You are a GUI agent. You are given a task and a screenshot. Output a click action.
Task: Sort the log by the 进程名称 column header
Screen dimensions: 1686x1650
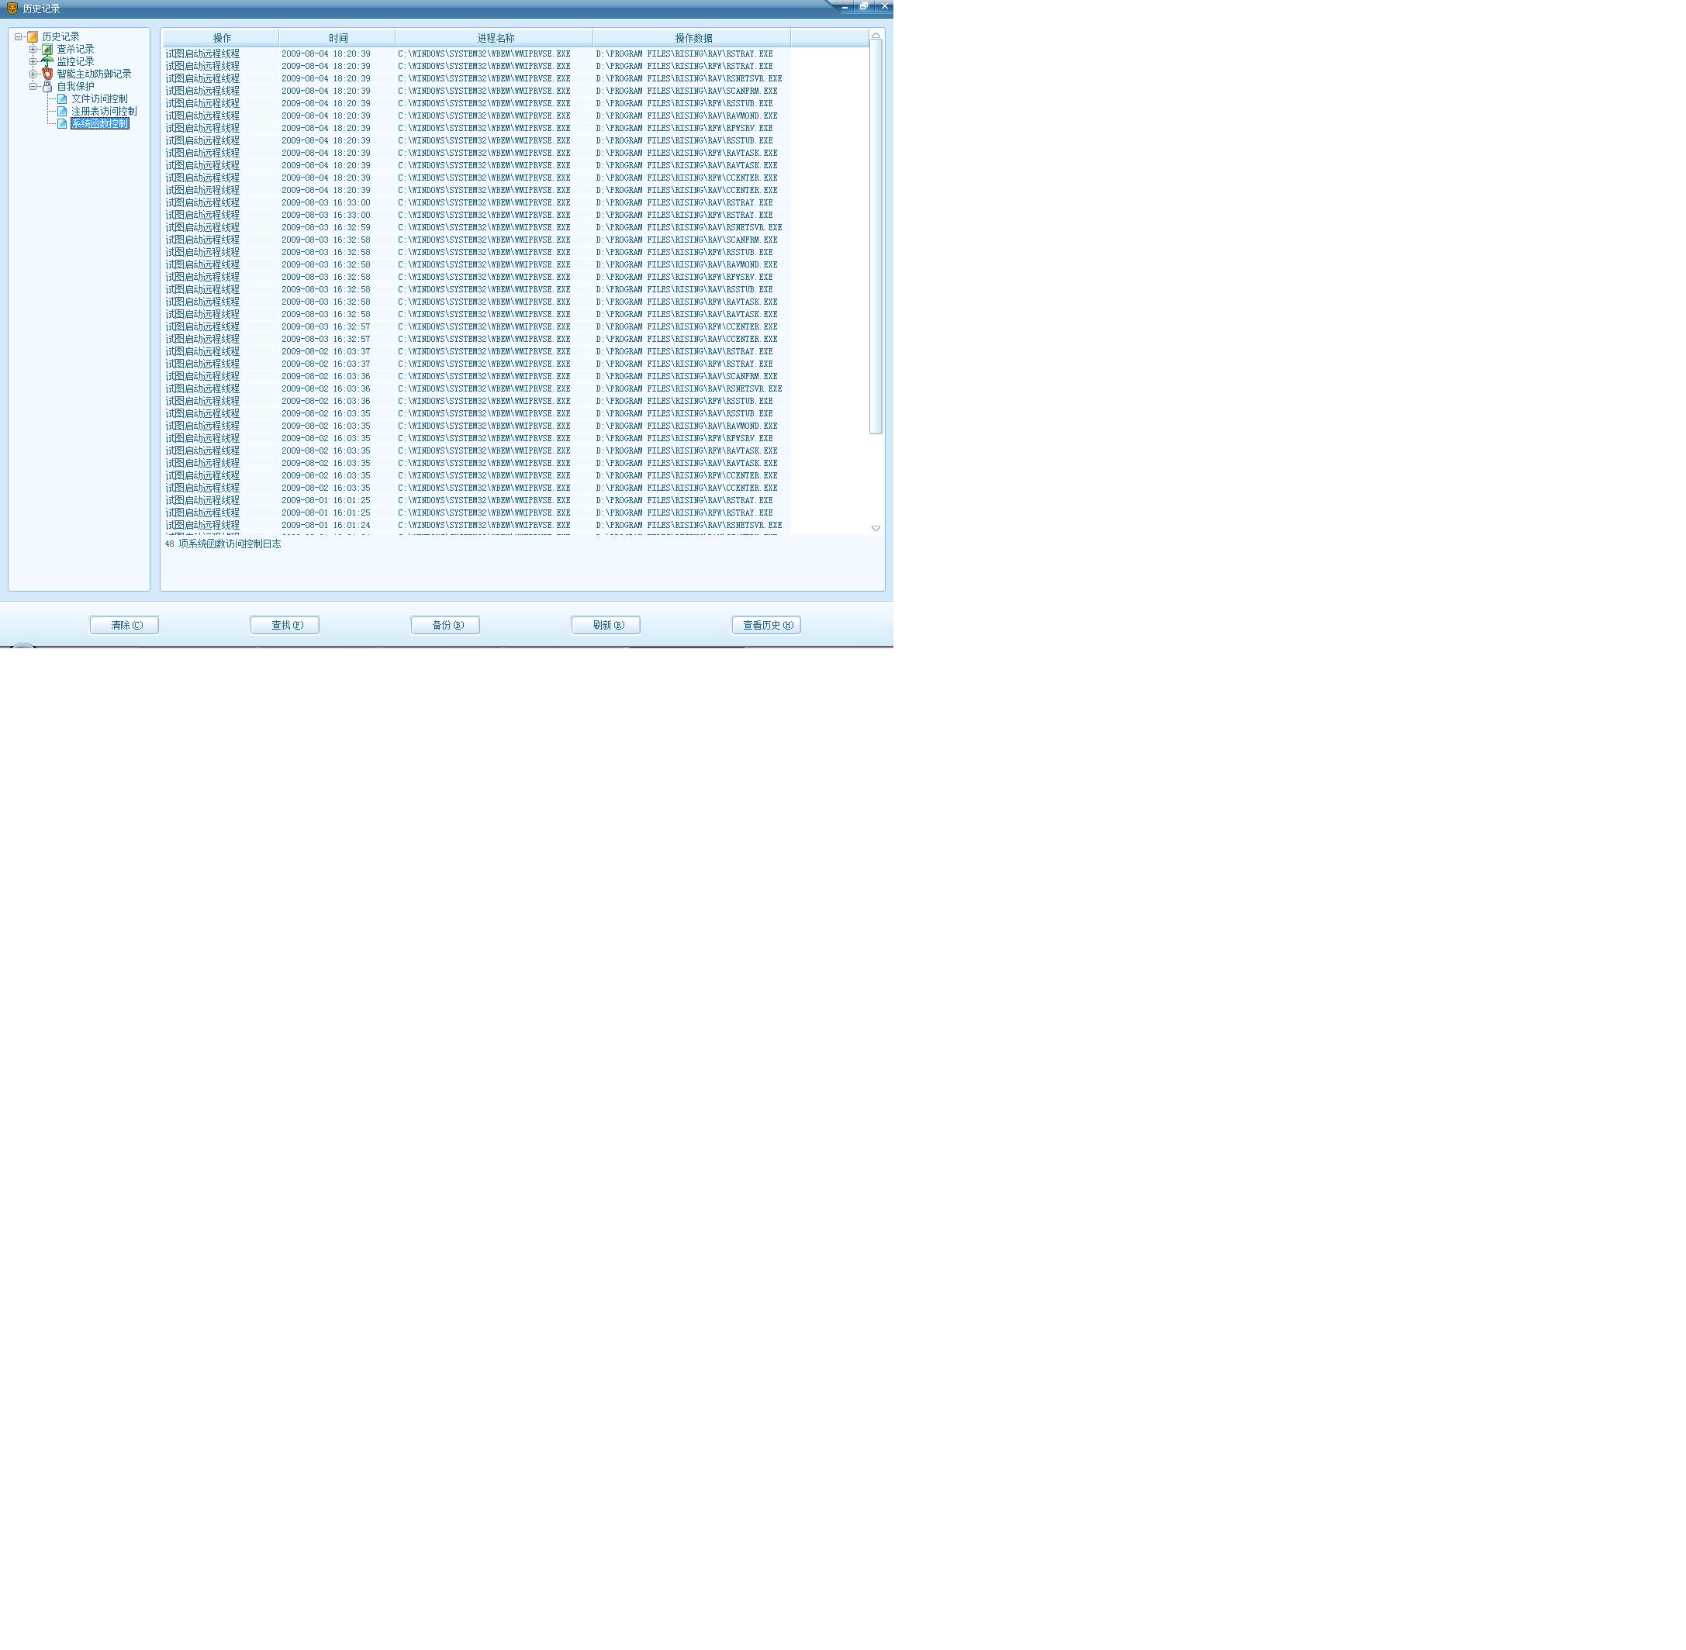495,38
